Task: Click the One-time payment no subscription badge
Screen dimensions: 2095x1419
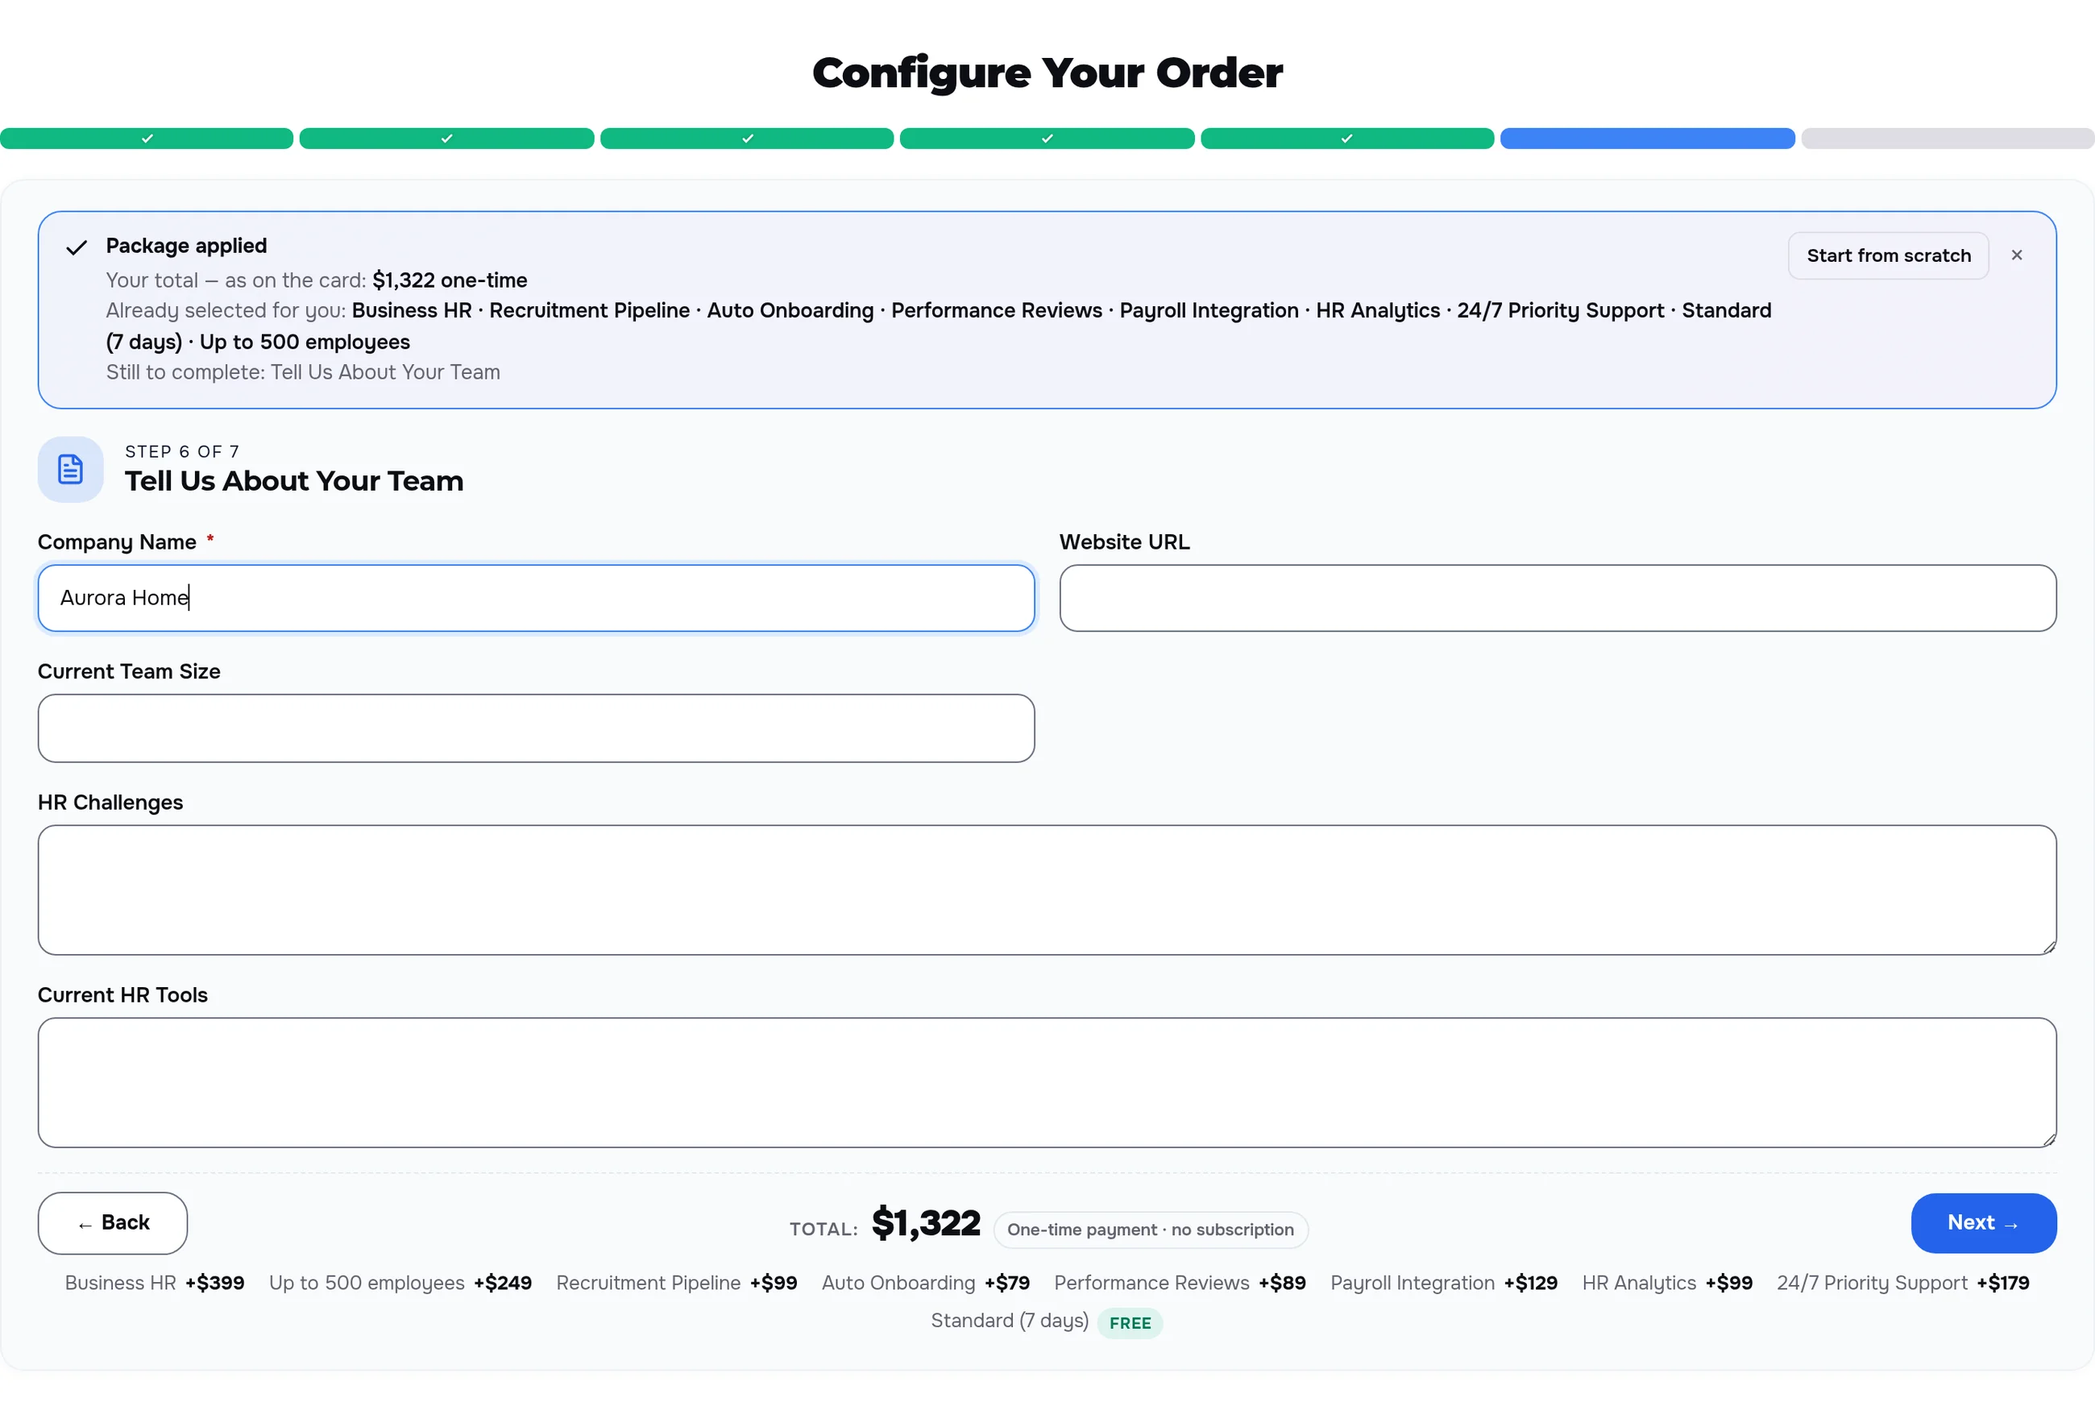Action: coord(1151,1229)
